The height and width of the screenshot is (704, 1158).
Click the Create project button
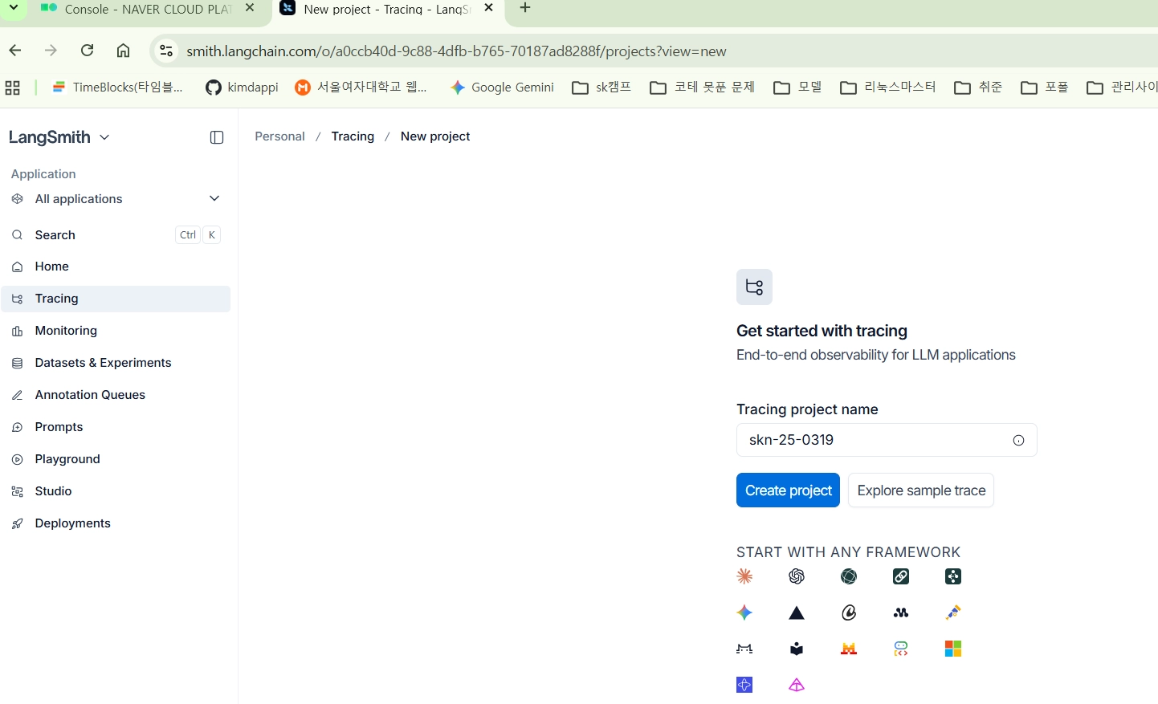tap(788, 490)
